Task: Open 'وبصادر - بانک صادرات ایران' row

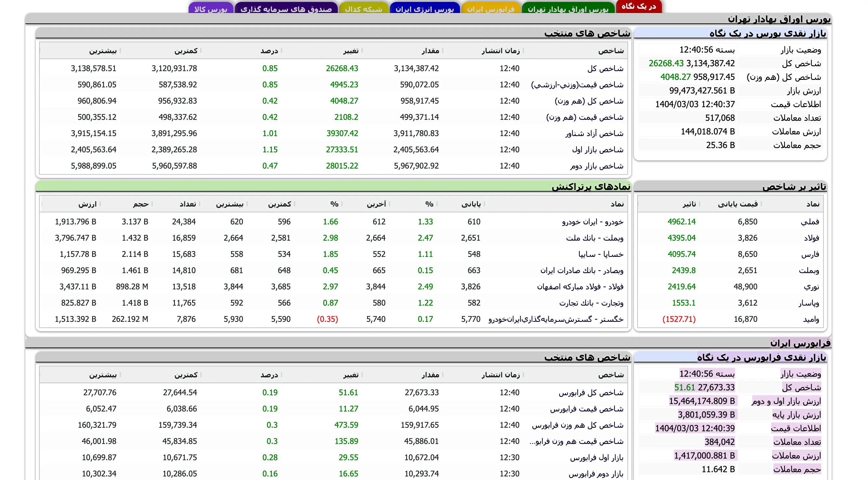Action: point(333,270)
